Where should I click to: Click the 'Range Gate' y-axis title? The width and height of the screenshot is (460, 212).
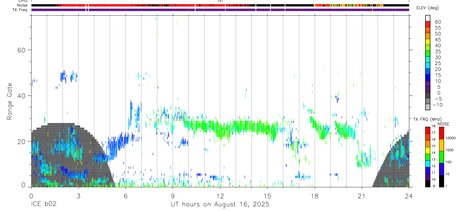[10, 102]
